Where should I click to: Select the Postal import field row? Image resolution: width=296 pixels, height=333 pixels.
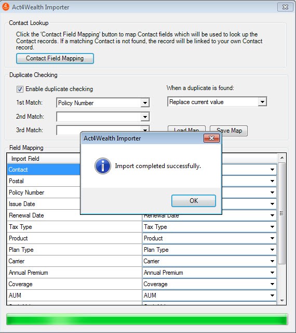pos(44,181)
